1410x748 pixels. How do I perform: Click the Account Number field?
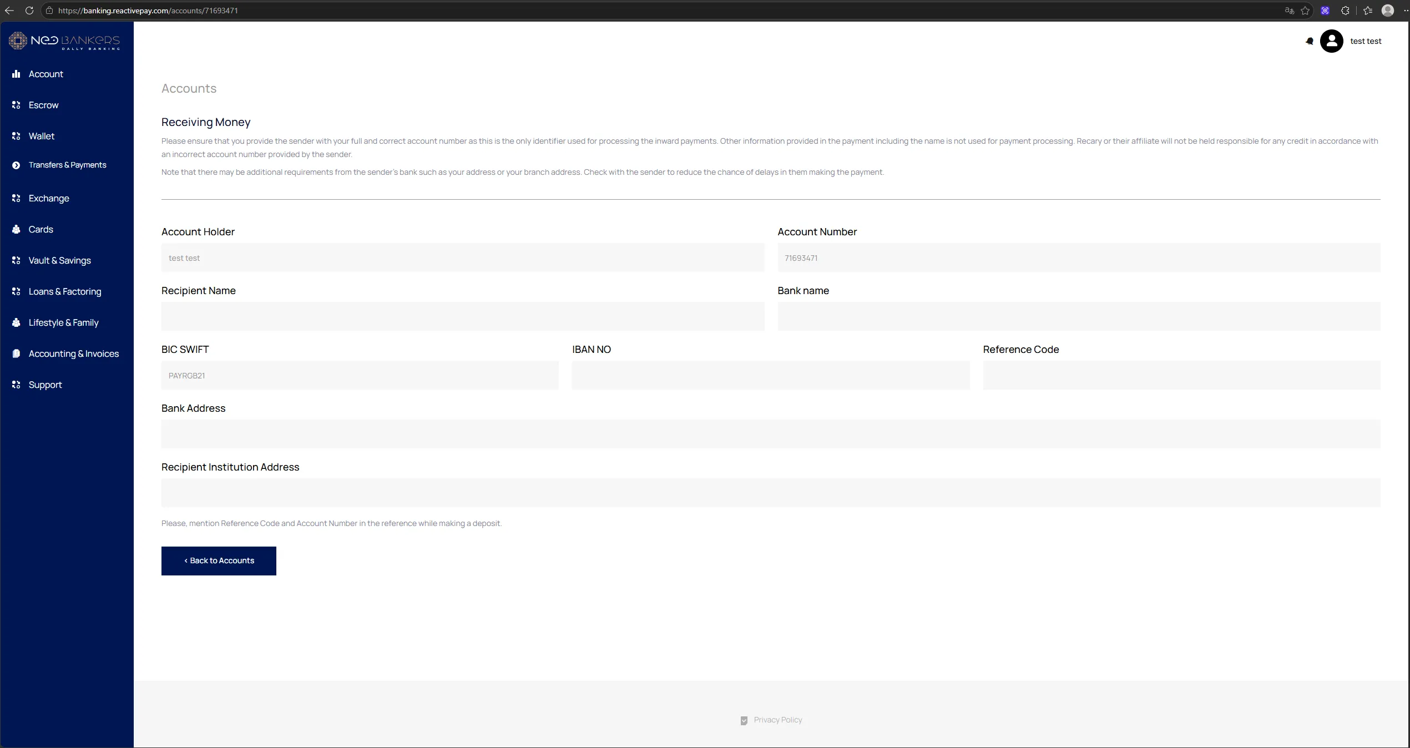[x=1079, y=257]
